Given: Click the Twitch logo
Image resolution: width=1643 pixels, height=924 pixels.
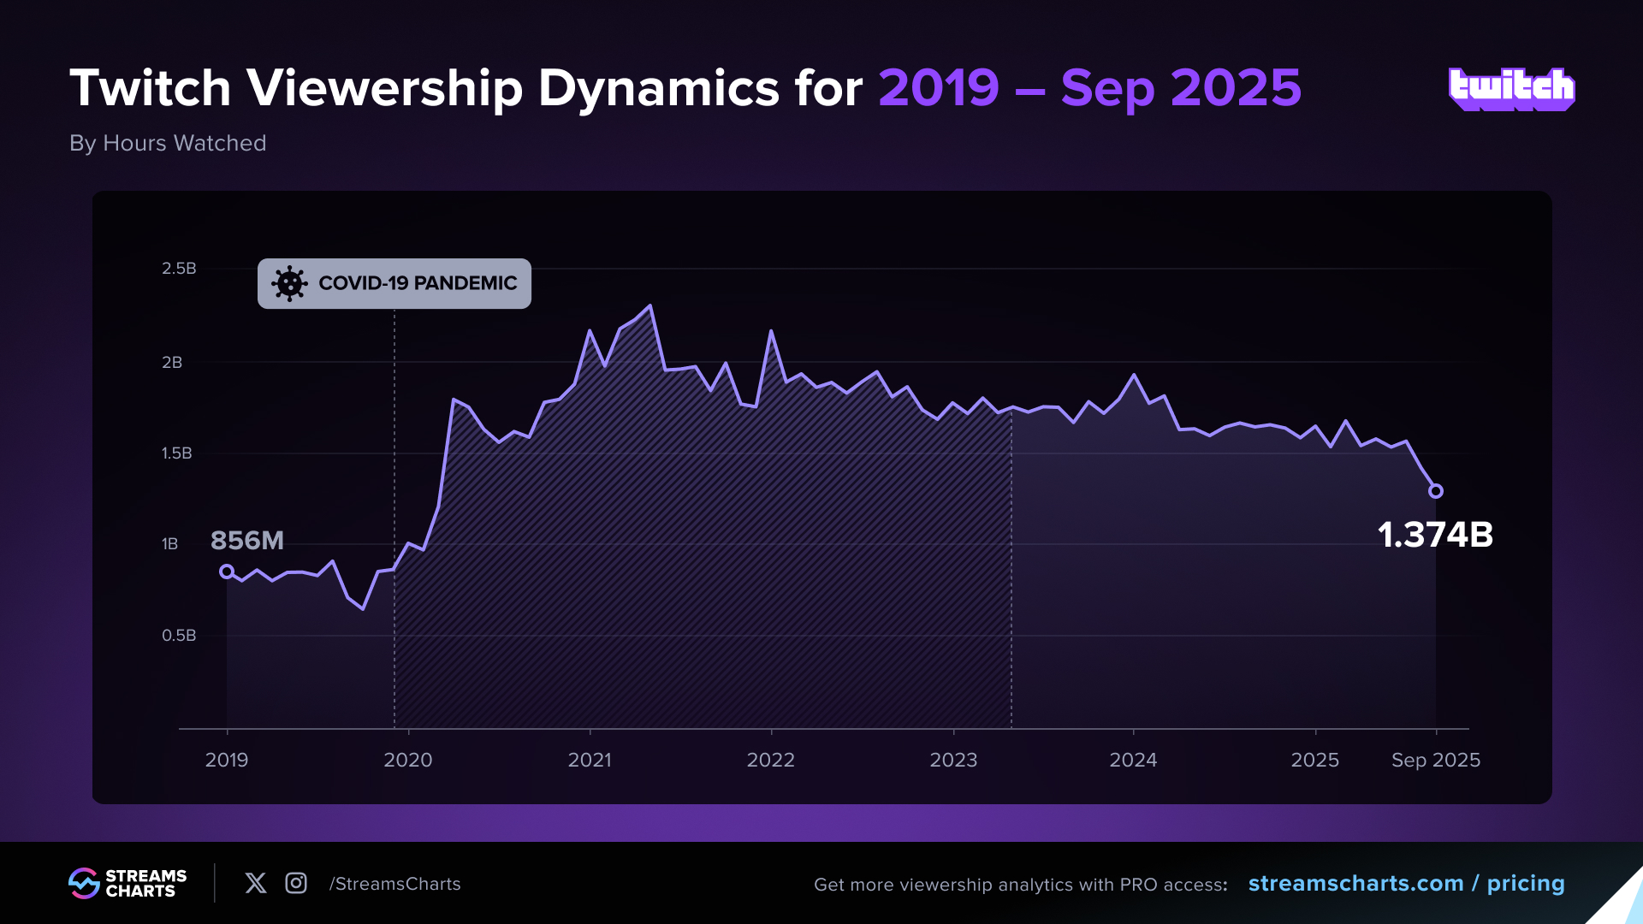Looking at the screenshot, I should pos(1511,89).
